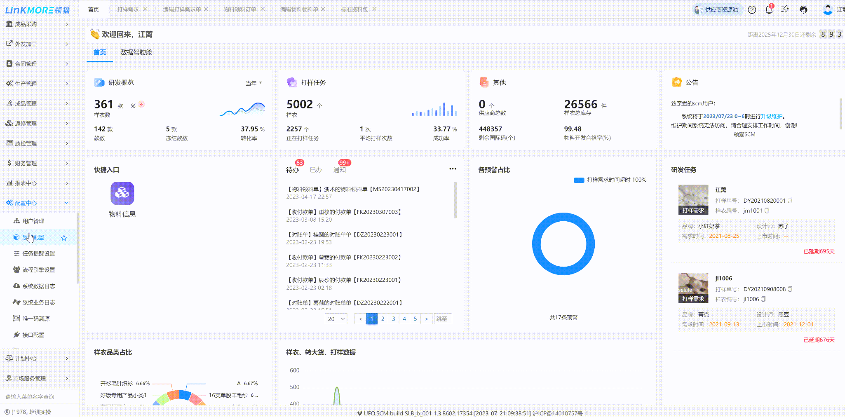Close the 打样需求 tab

(145, 9)
